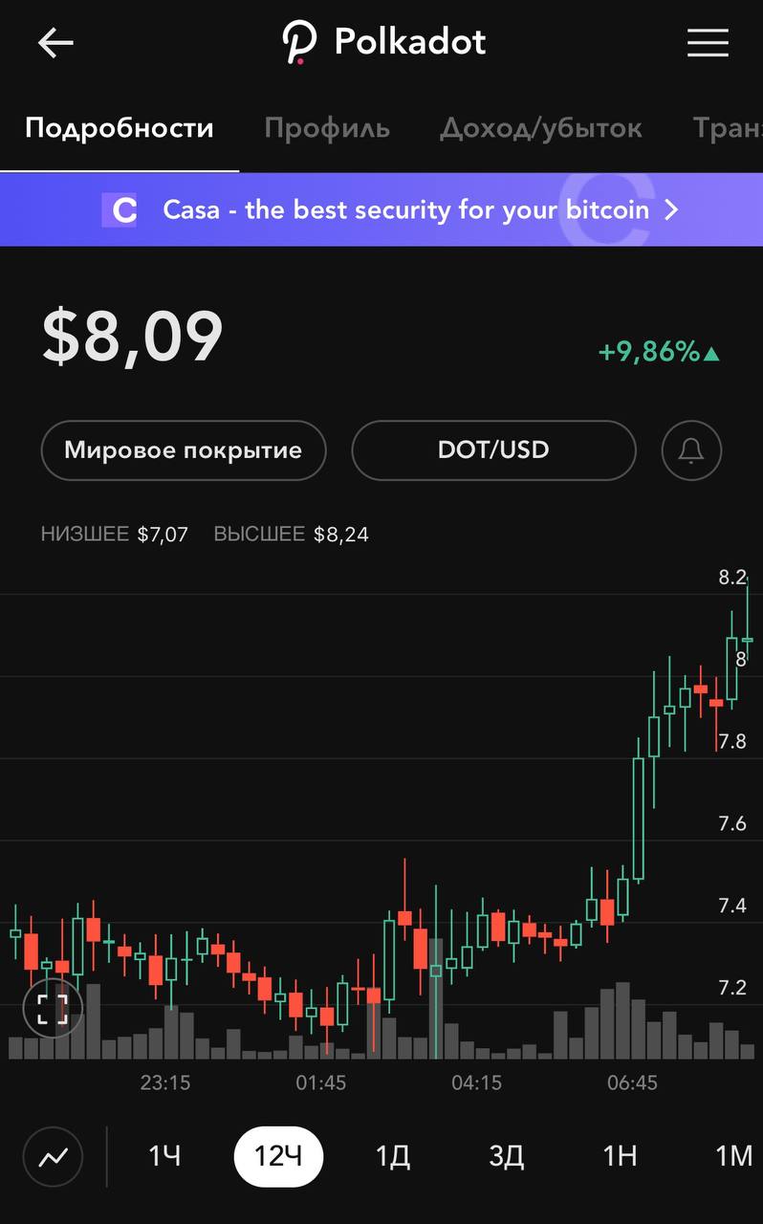Tap the Casa banner logo icon
The width and height of the screenshot is (763, 1224).
[x=120, y=209]
